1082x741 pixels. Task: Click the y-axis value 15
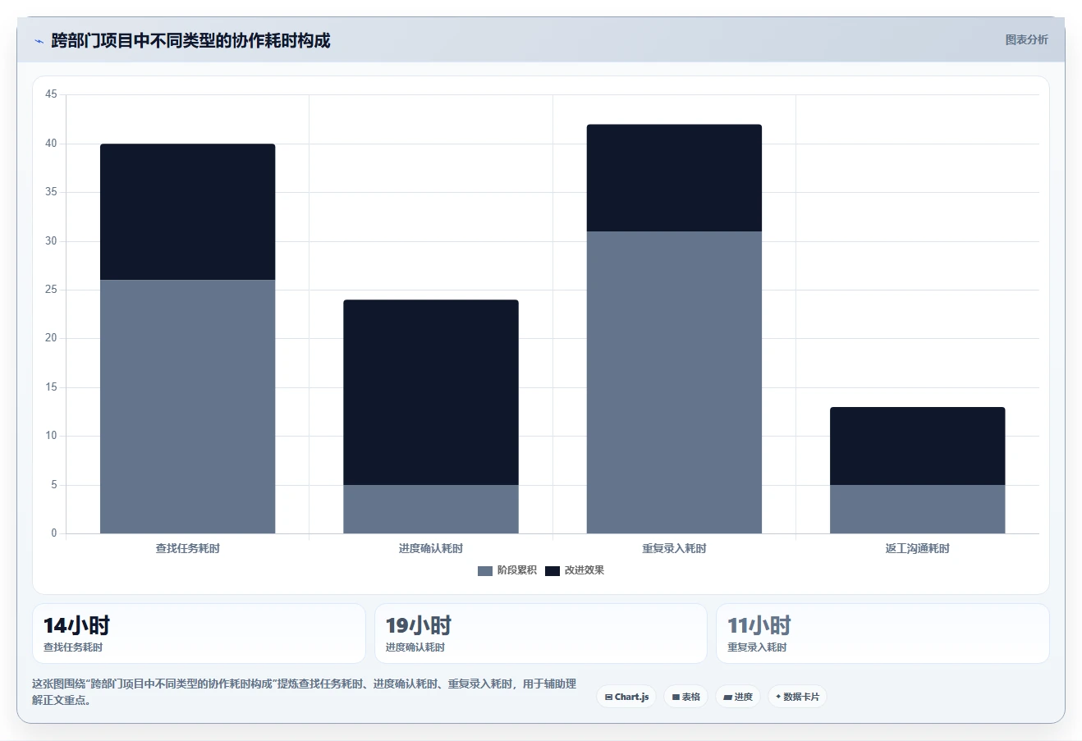point(51,387)
